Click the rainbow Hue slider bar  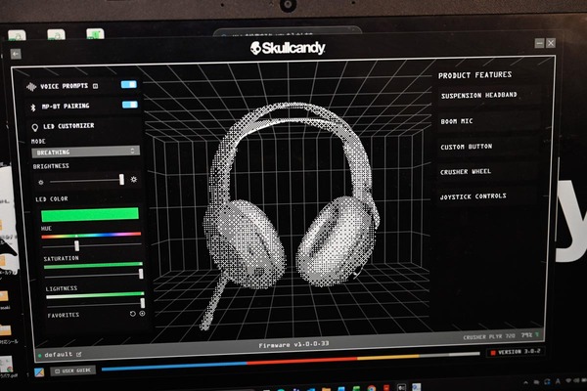click(x=91, y=235)
